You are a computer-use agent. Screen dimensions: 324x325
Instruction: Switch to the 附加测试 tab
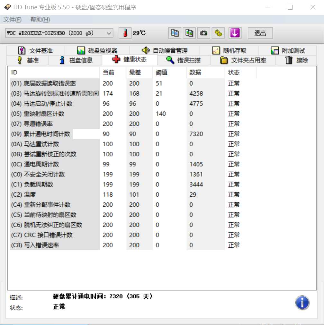[288, 51]
